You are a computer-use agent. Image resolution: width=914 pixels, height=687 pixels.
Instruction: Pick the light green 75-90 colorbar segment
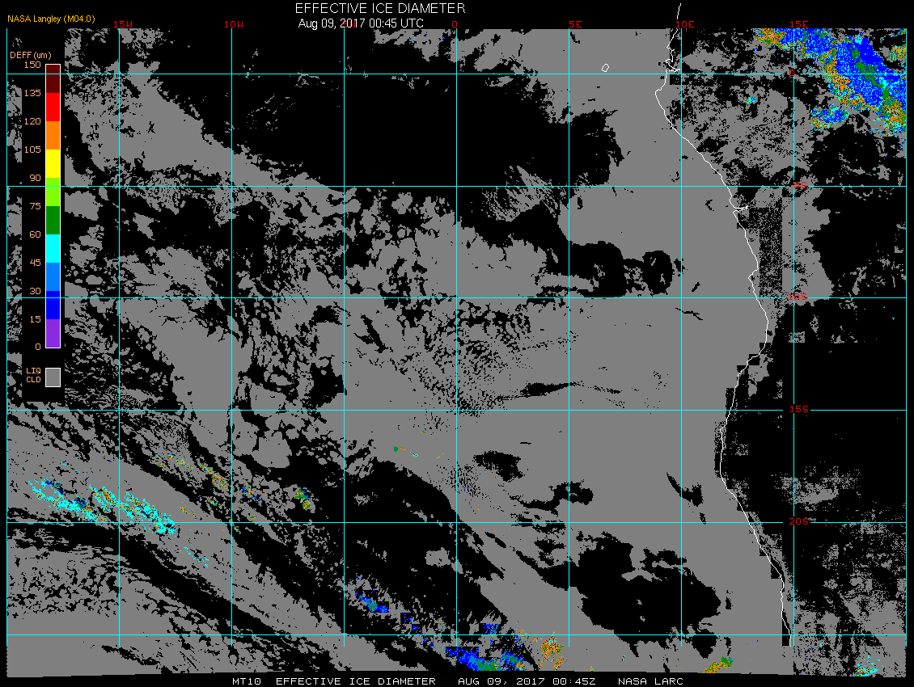point(53,192)
